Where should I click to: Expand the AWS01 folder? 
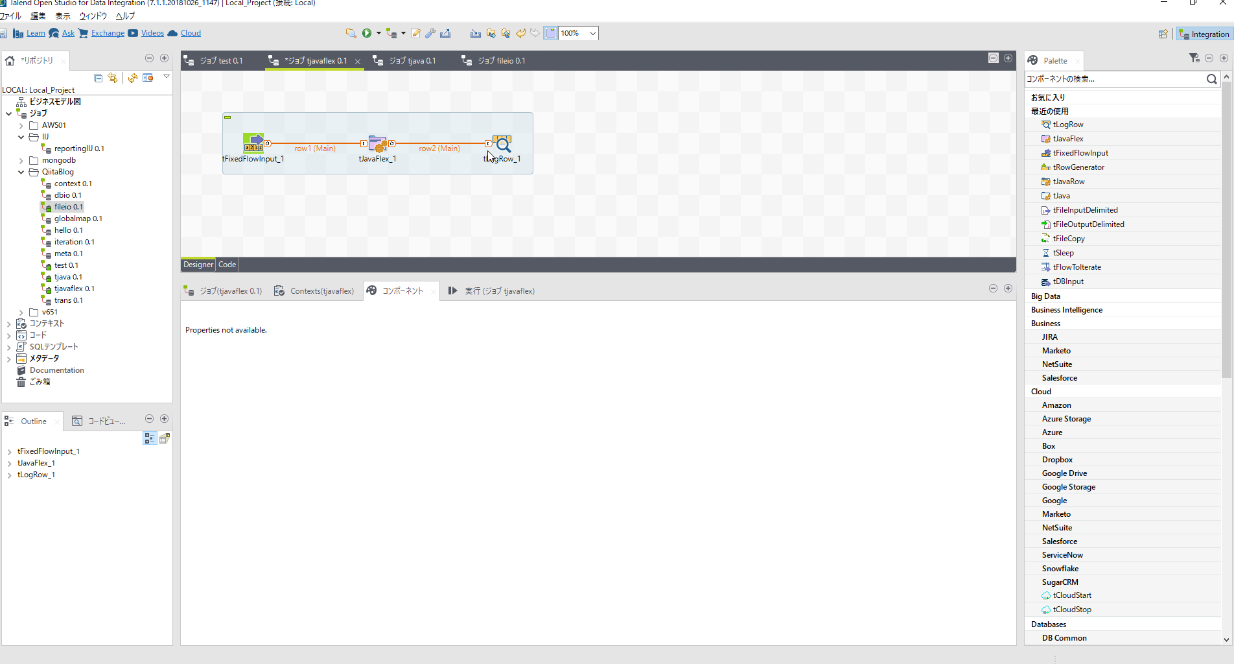click(x=21, y=124)
